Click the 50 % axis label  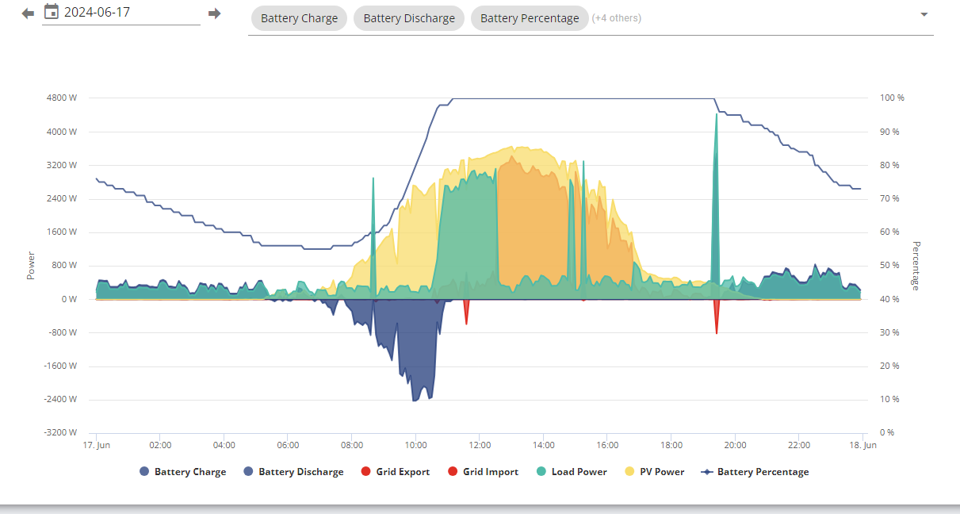click(x=890, y=266)
